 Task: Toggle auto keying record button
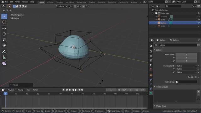(63, 90)
